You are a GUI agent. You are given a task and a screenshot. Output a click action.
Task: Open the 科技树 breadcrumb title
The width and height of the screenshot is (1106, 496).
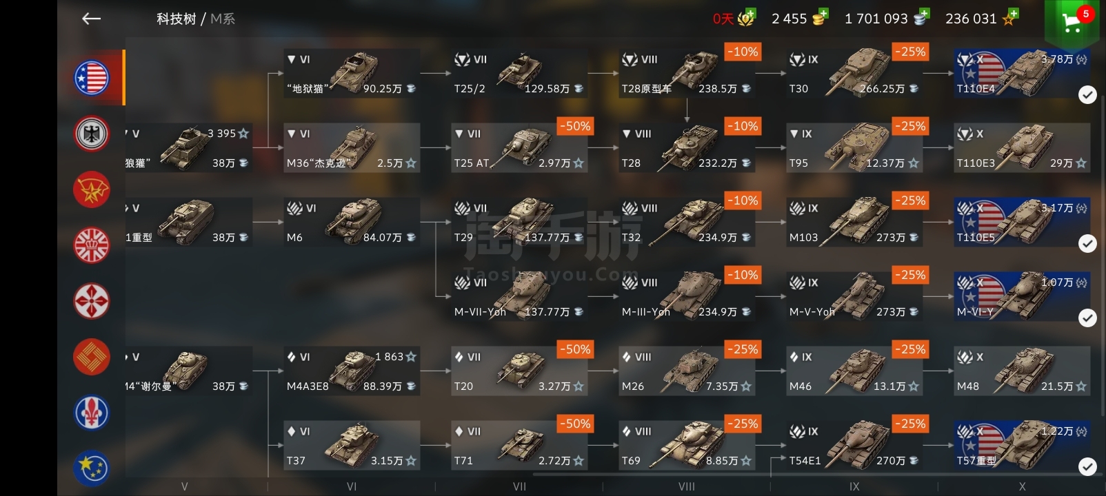click(x=176, y=19)
